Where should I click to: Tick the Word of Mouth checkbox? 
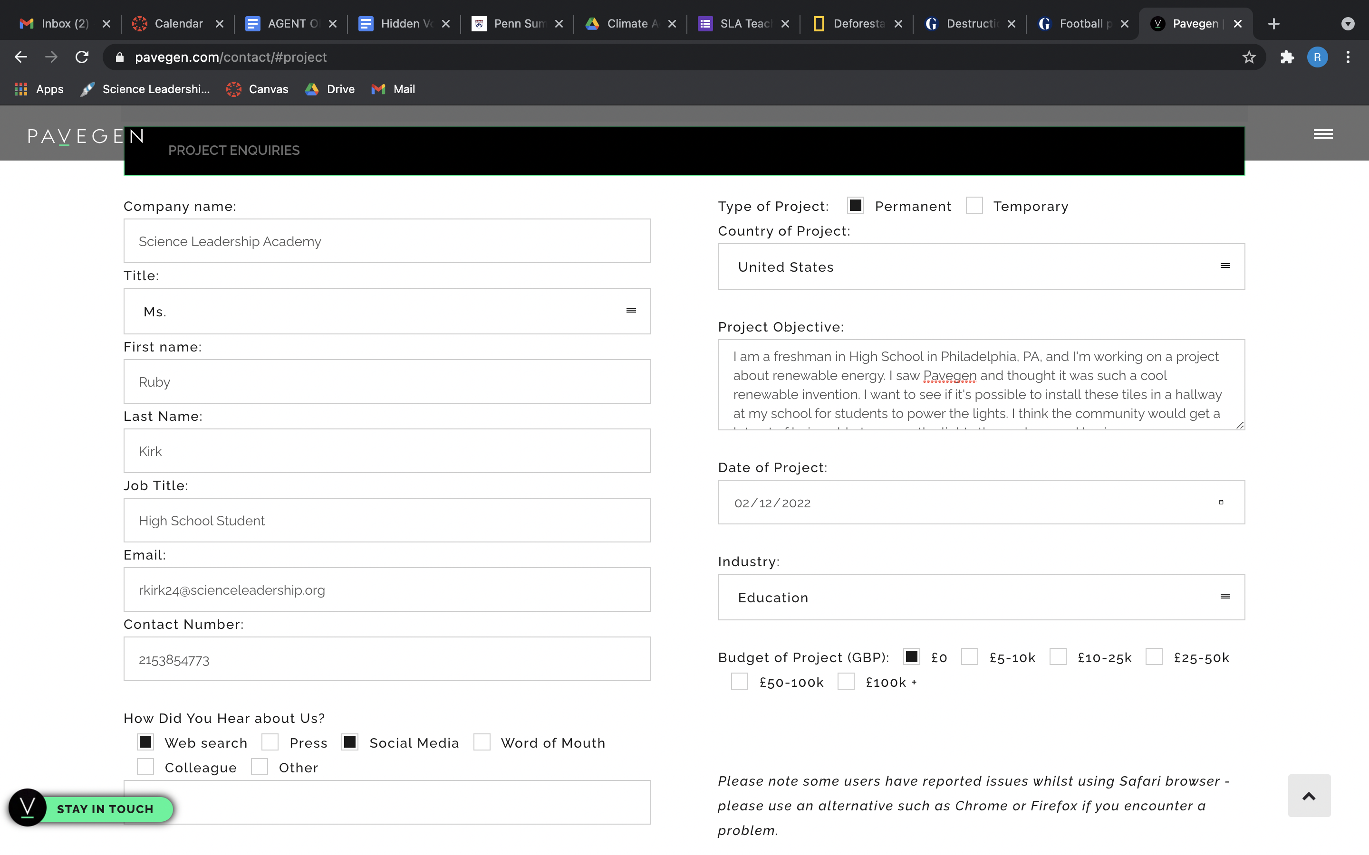click(x=482, y=742)
